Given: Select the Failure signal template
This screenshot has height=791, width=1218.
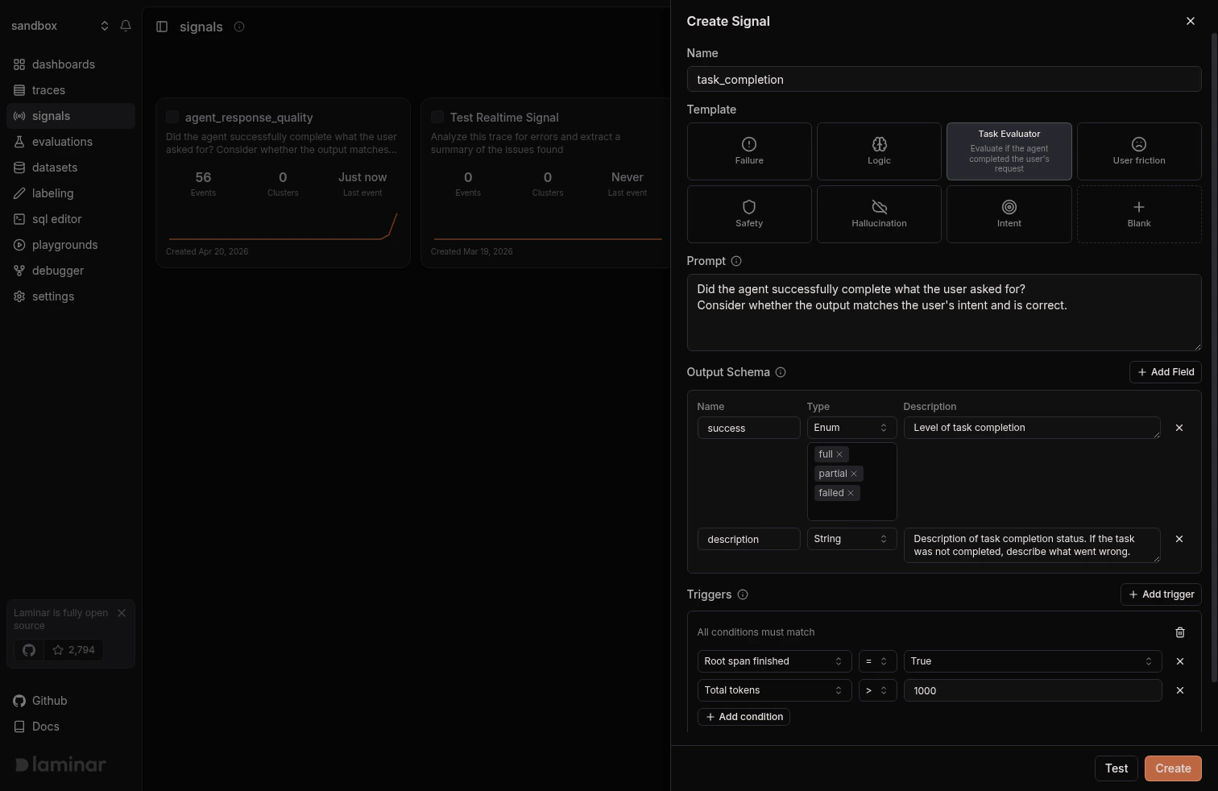Looking at the screenshot, I should click(x=748, y=151).
